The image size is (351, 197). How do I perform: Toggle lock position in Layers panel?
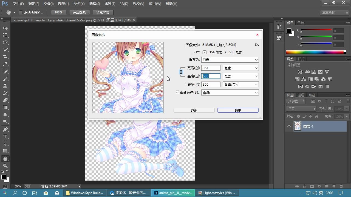click(x=311, y=117)
